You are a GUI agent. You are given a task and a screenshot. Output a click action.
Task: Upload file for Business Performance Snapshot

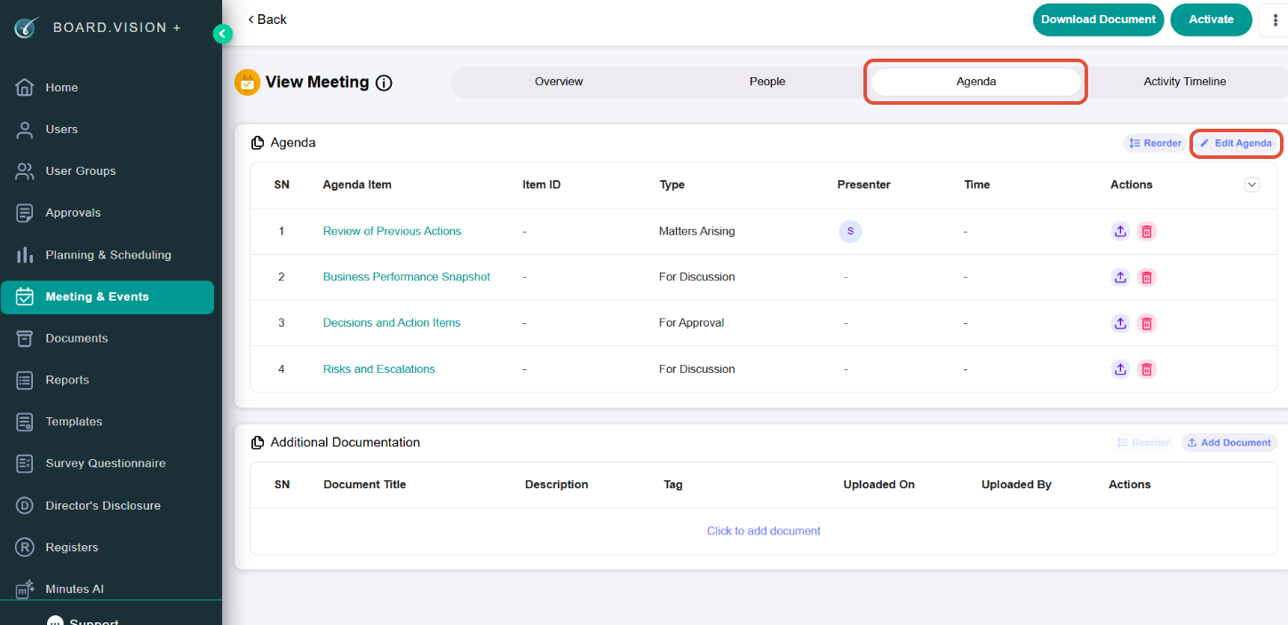pos(1120,277)
